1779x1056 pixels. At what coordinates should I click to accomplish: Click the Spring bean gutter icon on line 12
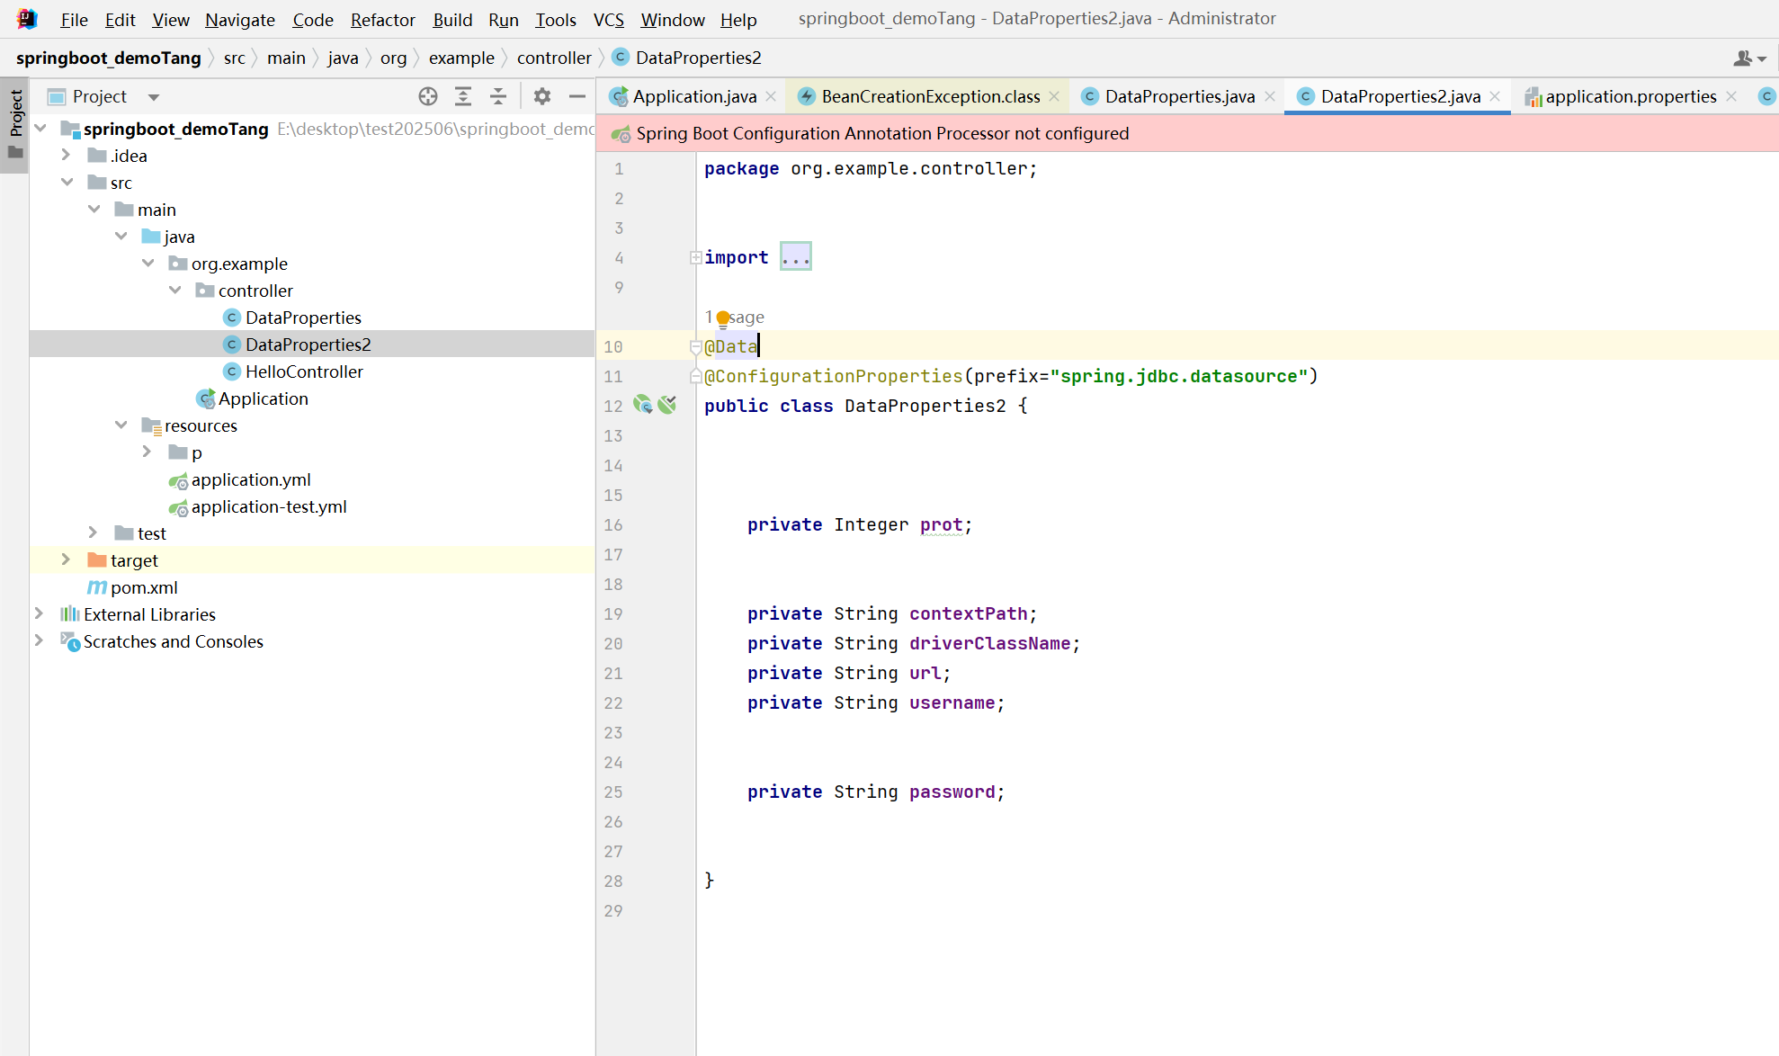click(x=643, y=405)
